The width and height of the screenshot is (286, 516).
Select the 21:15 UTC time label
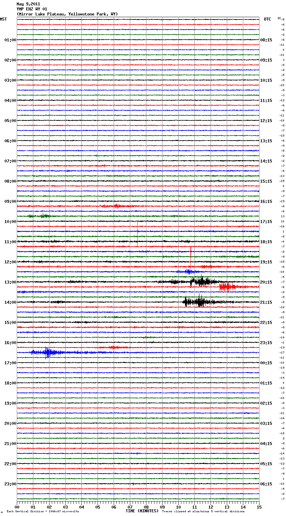point(266,302)
